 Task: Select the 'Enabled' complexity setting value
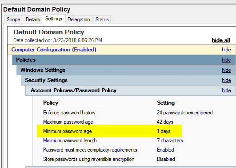[165, 150]
